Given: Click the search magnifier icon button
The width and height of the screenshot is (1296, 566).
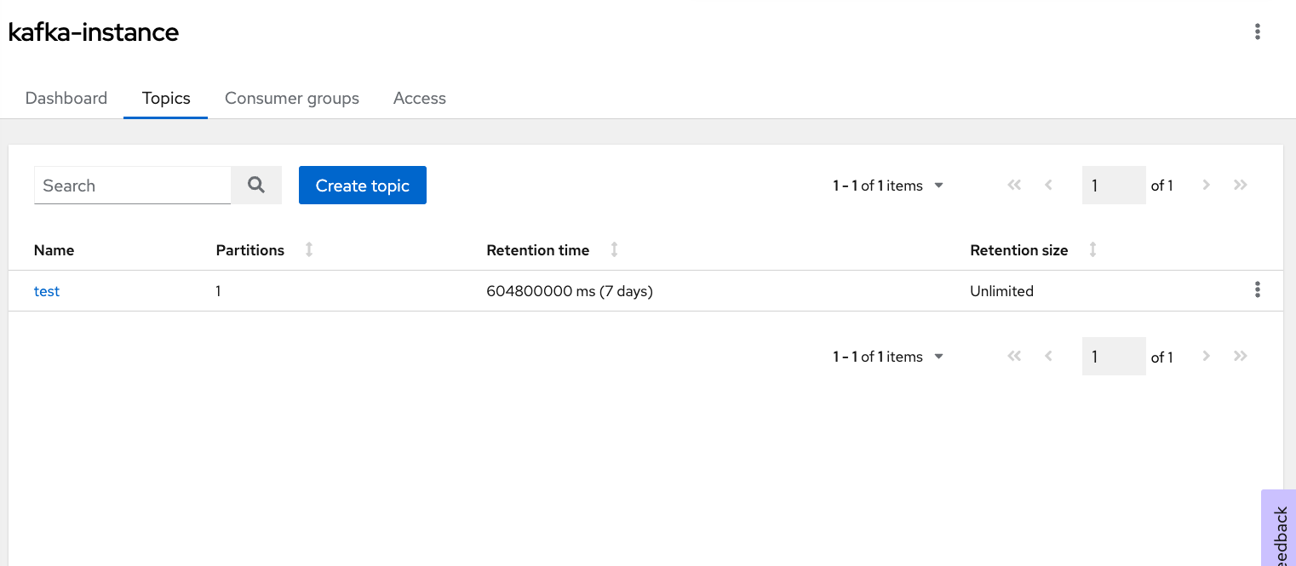Looking at the screenshot, I should (x=256, y=185).
